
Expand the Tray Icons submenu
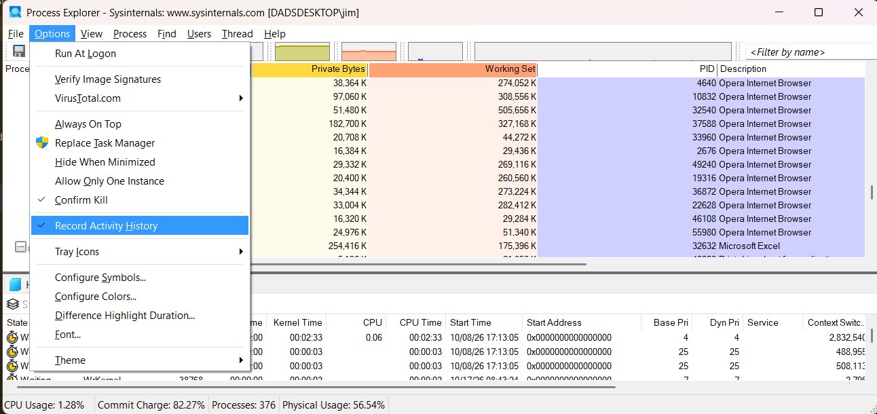coord(140,252)
